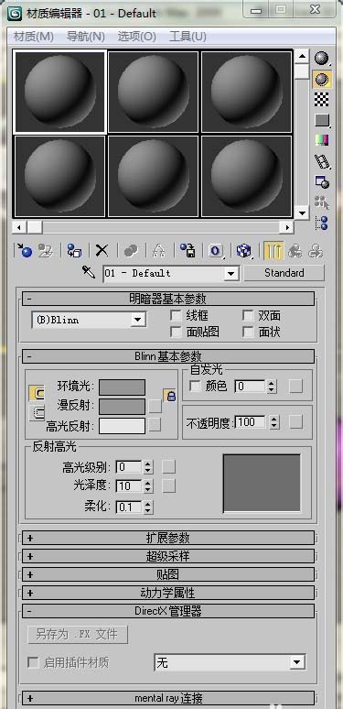Click the 环境光 color swatch
This screenshot has height=709, width=343.
(123, 387)
